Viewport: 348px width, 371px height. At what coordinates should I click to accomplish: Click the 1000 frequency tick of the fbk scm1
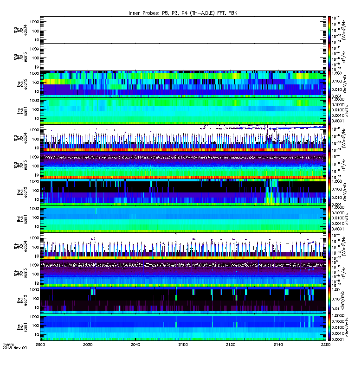(34, 317)
